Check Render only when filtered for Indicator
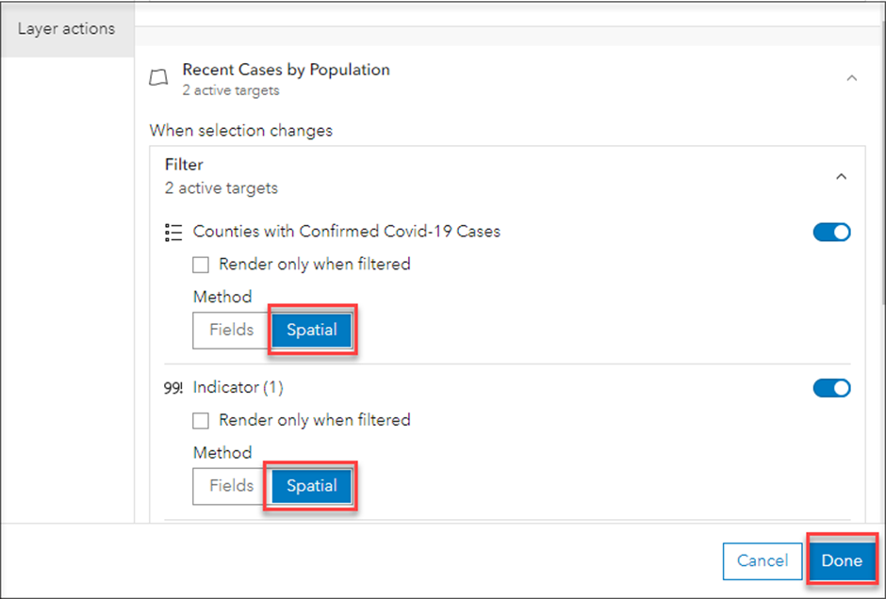Image resolution: width=886 pixels, height=599 pixels. tap(201, 421)
